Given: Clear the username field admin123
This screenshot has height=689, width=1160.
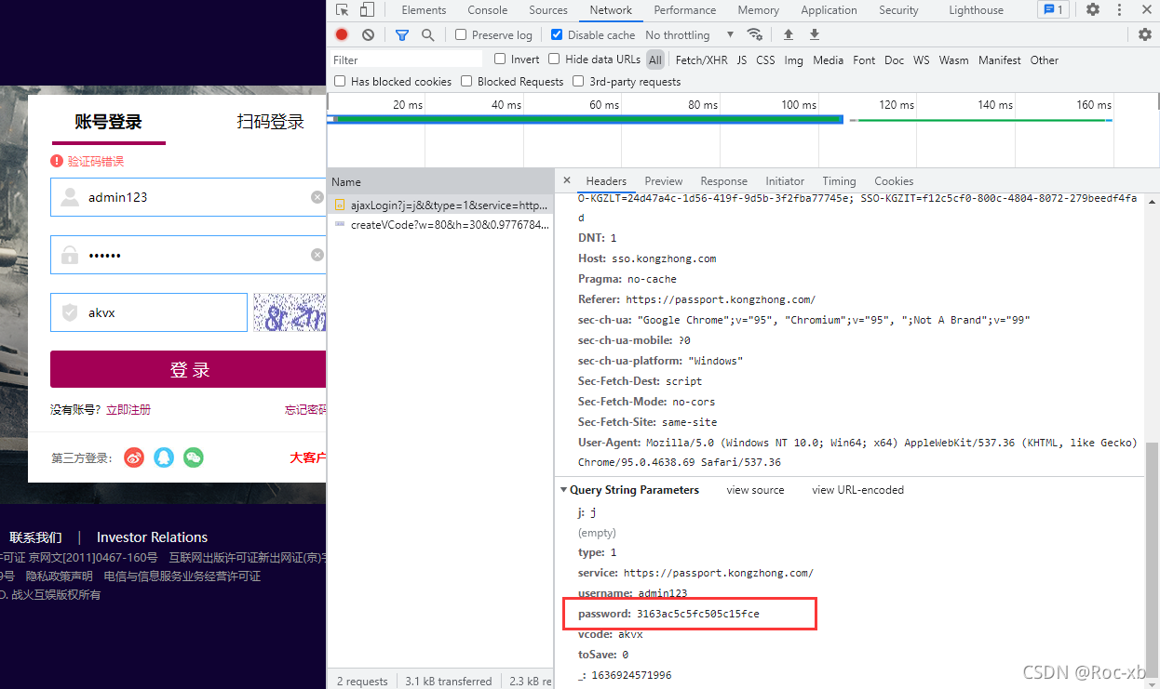Looking at the screenshot, I should [317, 197].
